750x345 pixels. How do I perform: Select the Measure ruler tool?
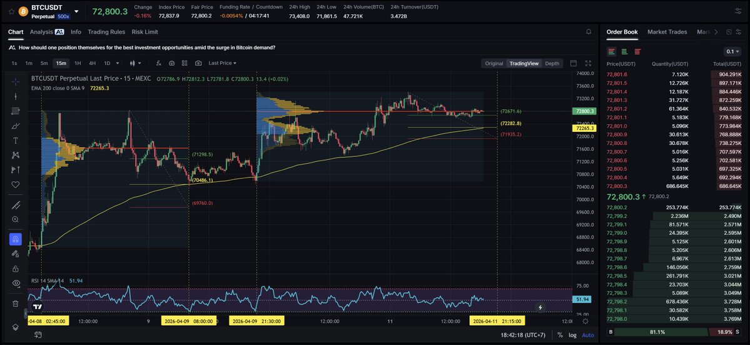16,205
